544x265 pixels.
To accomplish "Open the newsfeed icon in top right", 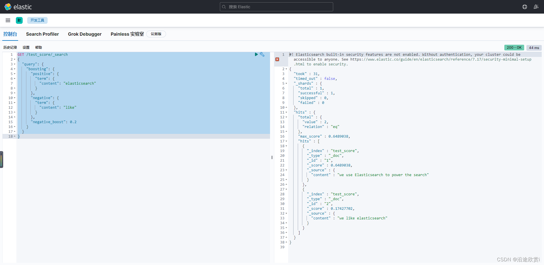I will pyautogui.click(x=536, y=7).
